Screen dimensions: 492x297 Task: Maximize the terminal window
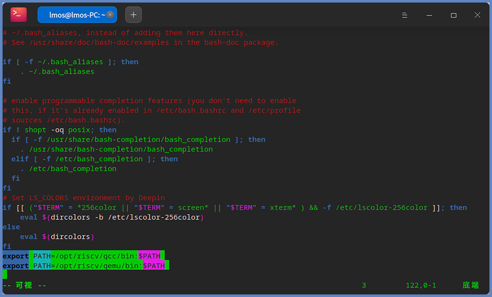(x=453, y=15)
